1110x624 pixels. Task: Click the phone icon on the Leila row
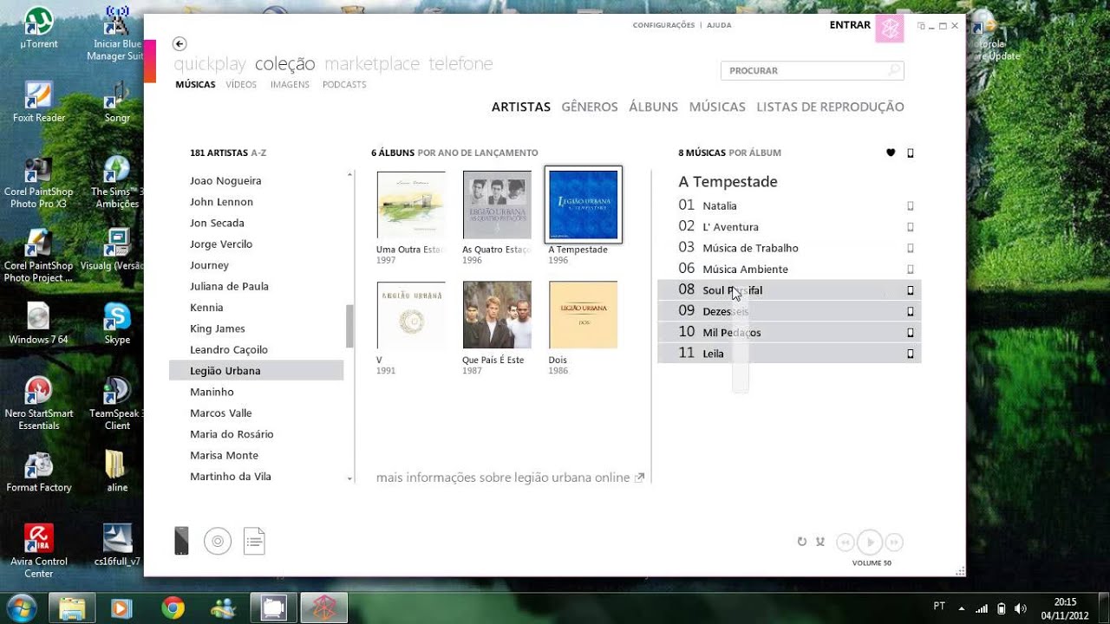(x=911, y=354)
